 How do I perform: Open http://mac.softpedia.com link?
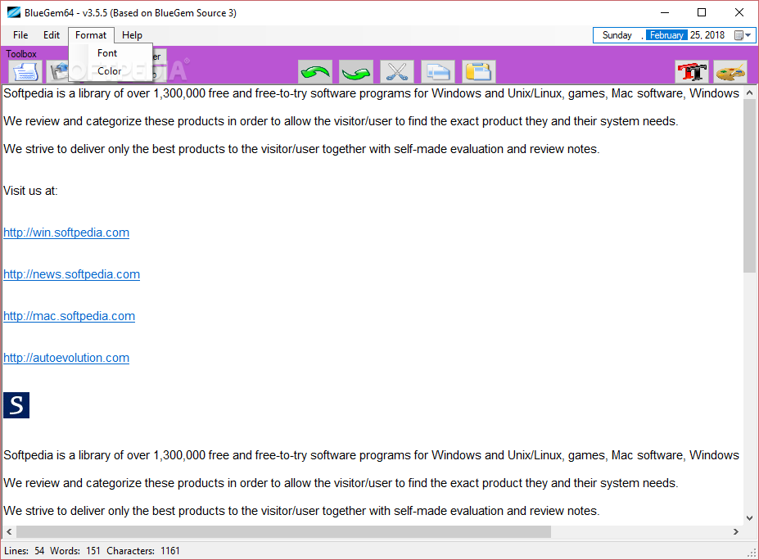pos(70,315)
